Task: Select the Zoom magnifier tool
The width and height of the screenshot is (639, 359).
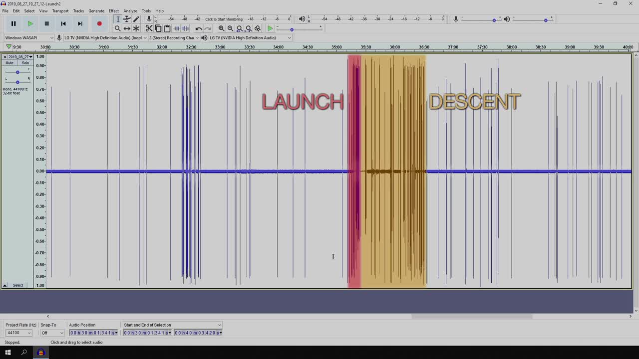Action: click(x=118, y=28)
